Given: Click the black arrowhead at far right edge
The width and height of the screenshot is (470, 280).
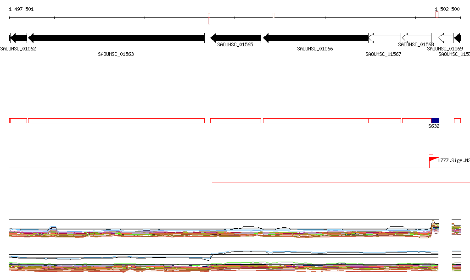Looking at the screenshot, I should coord(458,38).
